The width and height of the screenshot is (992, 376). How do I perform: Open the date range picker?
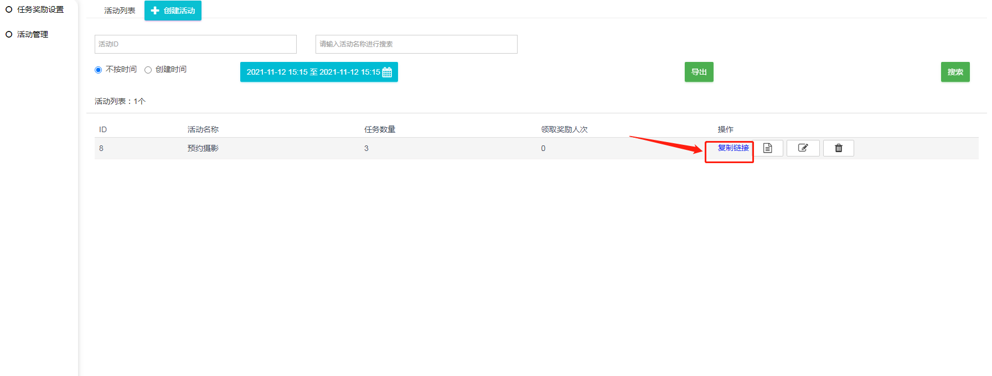coord(319,72)
